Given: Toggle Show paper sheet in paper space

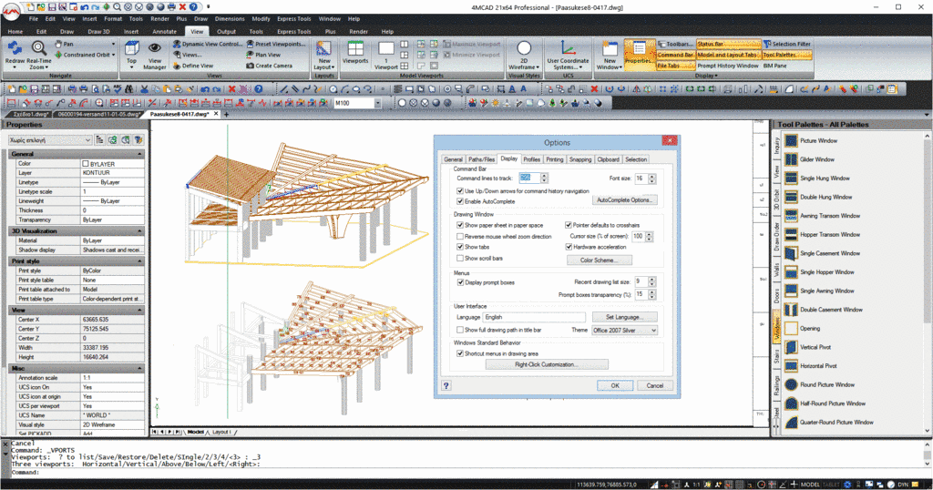Looking at the screenshot, I should tap(460, 225).
